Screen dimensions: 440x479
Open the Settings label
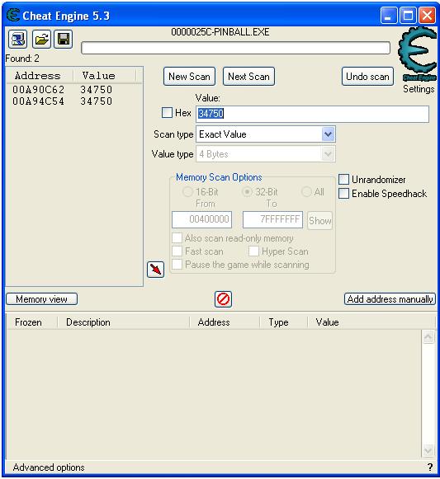pyautogui.click(x=419, y=89)
